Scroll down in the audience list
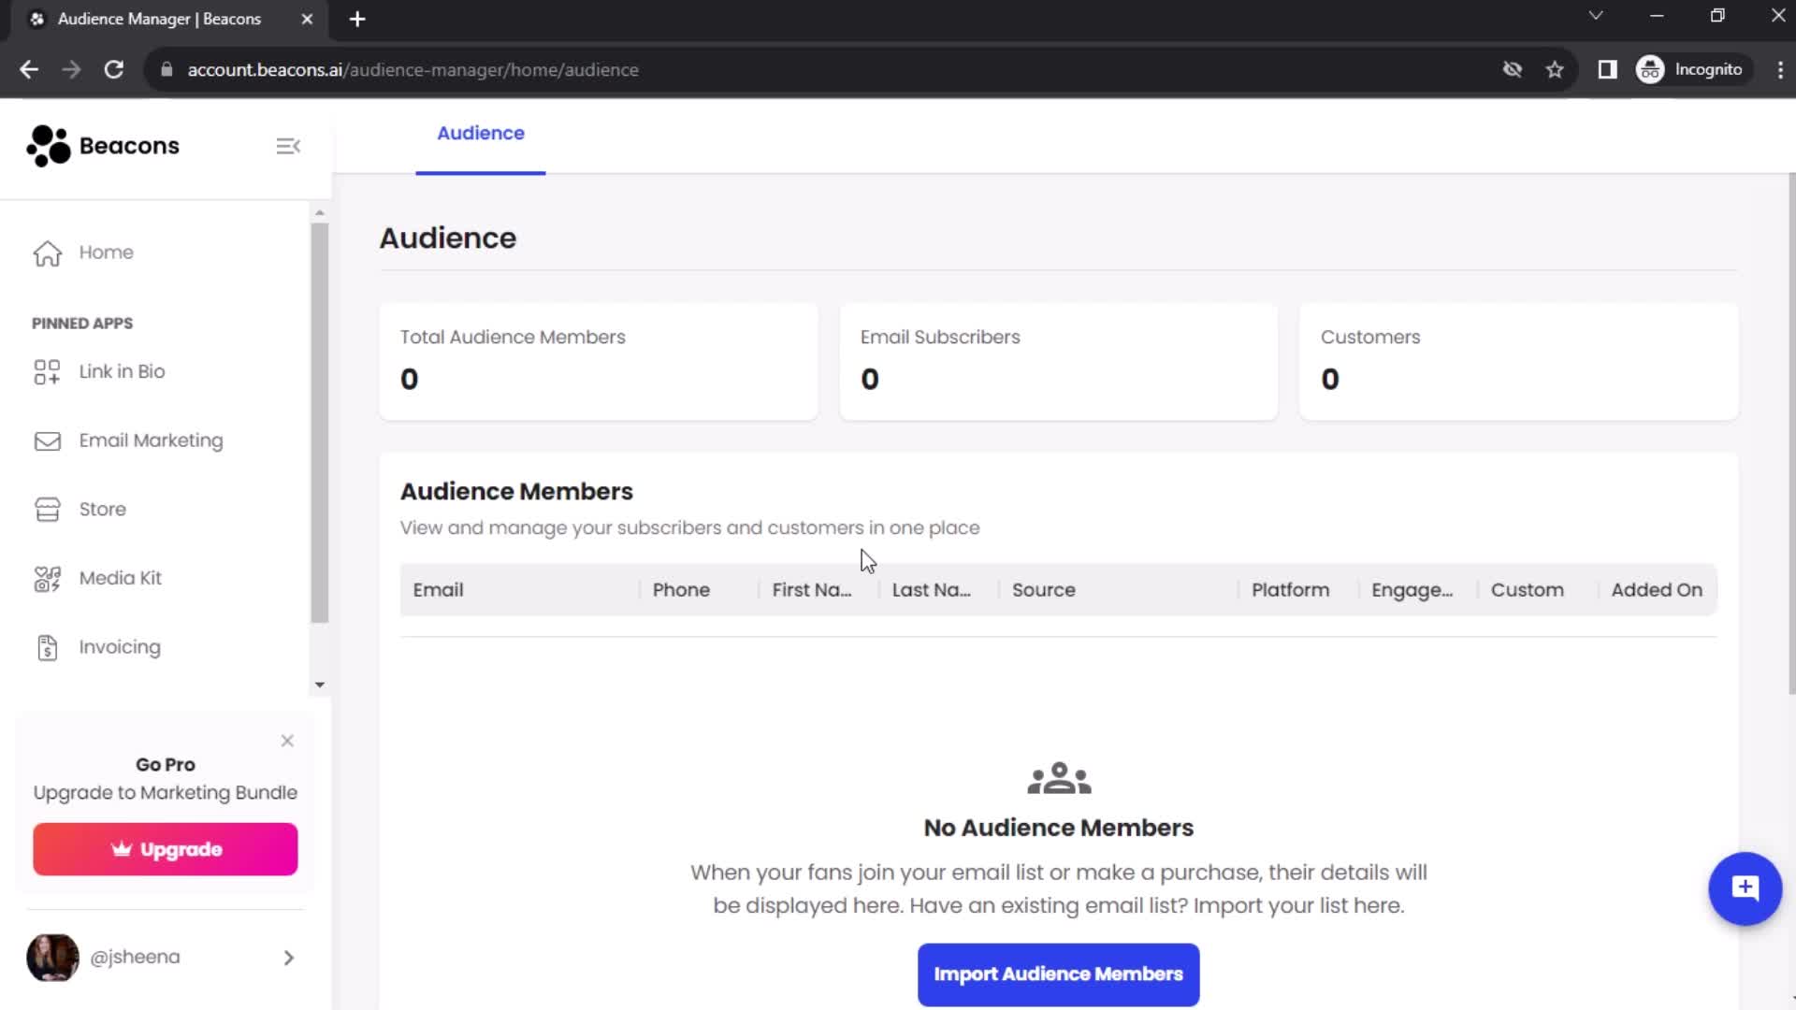 pos(321,684)
